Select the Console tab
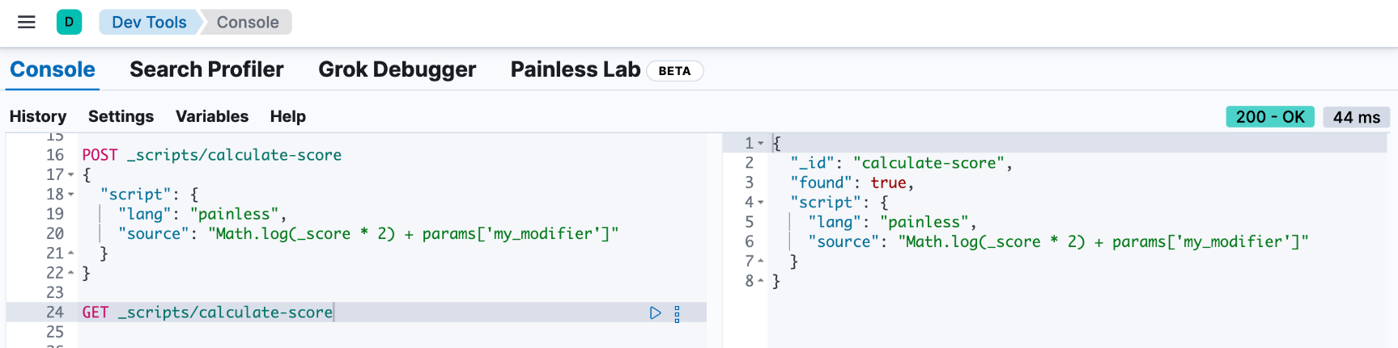1398x348 pixels. 53,69
